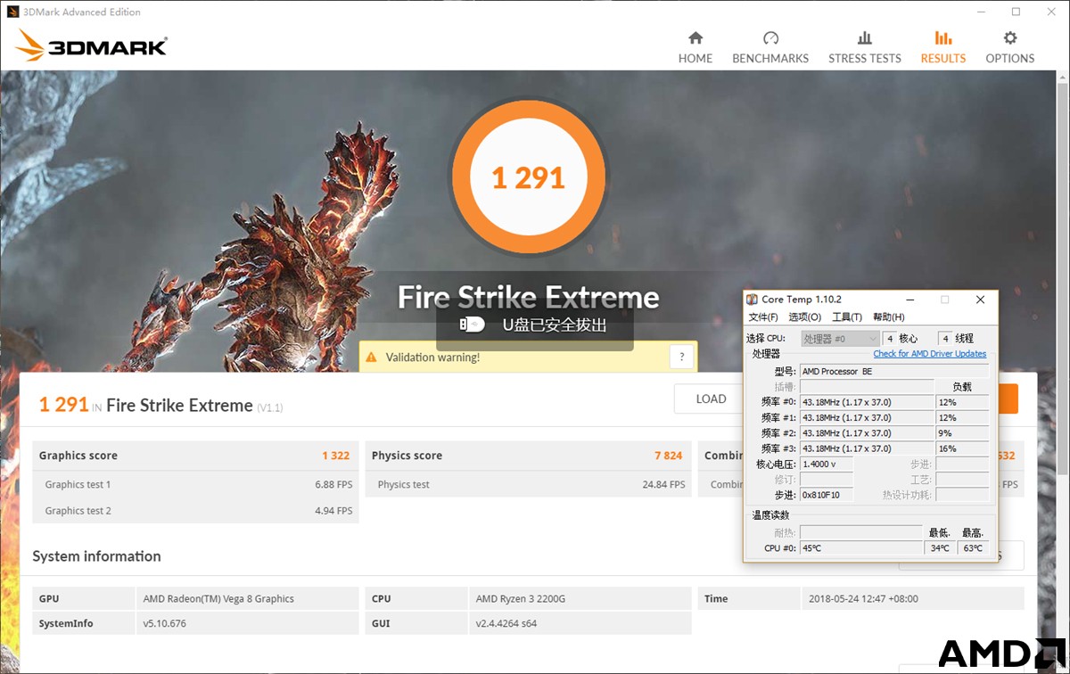
Task: Click the Graphics score value 1 322
Action: pos(336,456)
